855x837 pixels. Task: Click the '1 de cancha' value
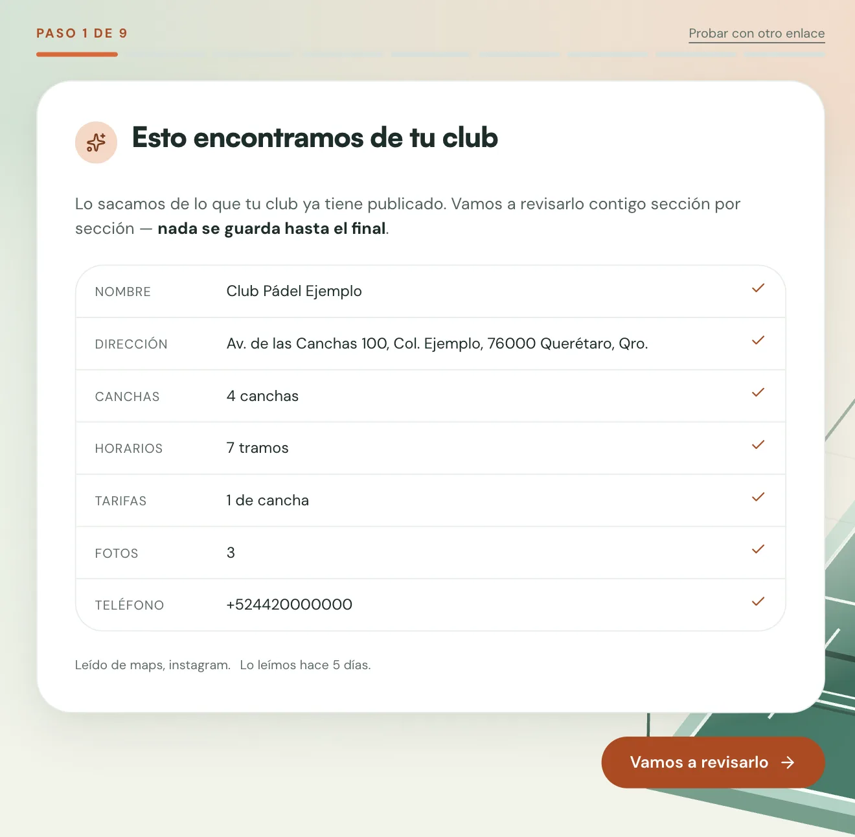point(268,500)
